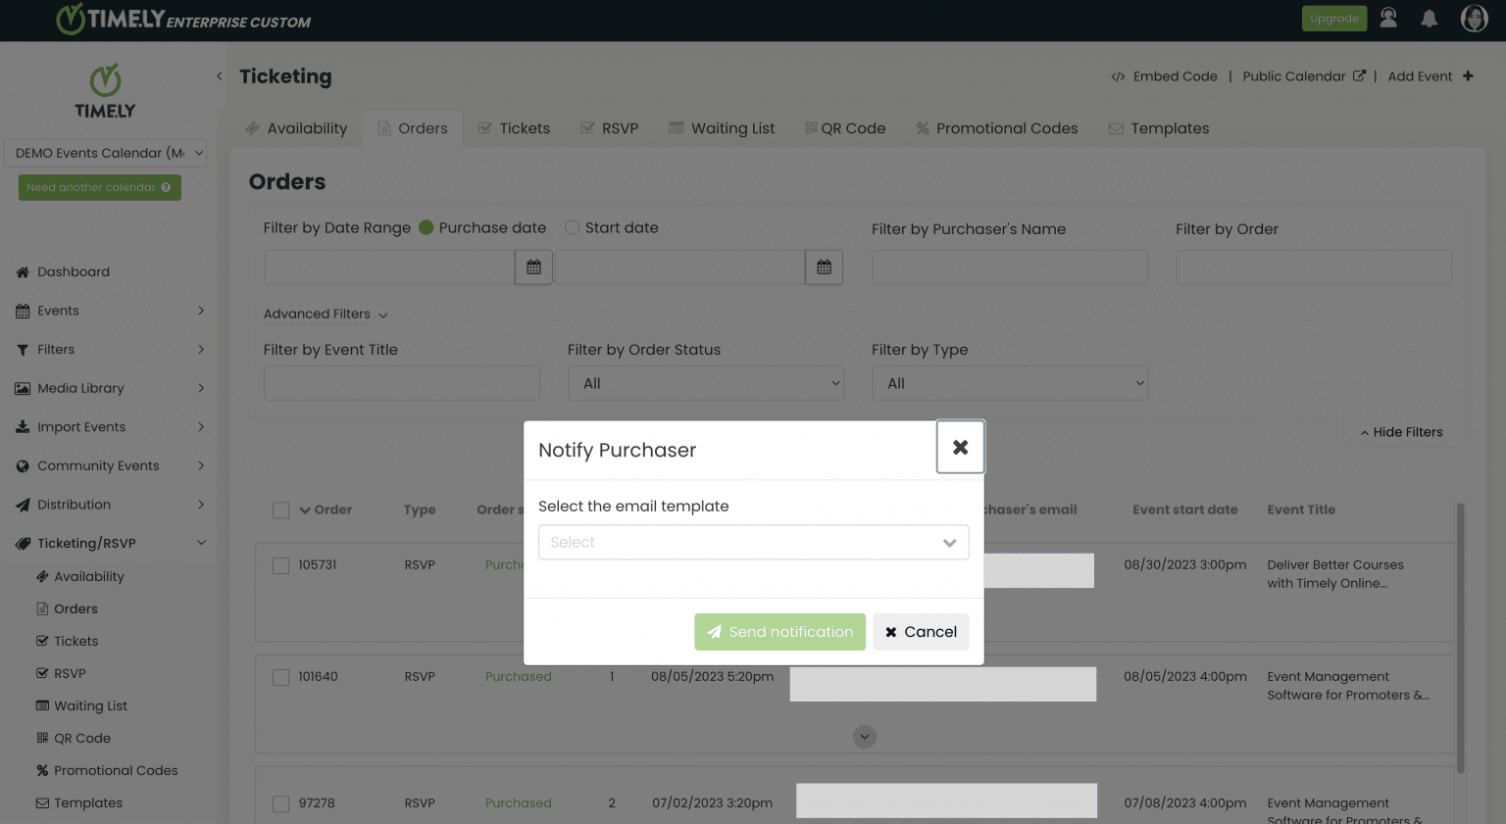Check the checkbox for order 105731
Viewport: 1506px width, 824px height.
280,565
